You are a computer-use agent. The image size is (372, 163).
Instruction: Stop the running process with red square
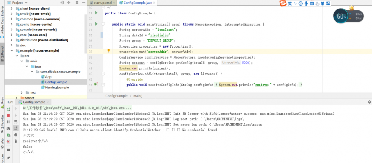click(x=9, y=115)
